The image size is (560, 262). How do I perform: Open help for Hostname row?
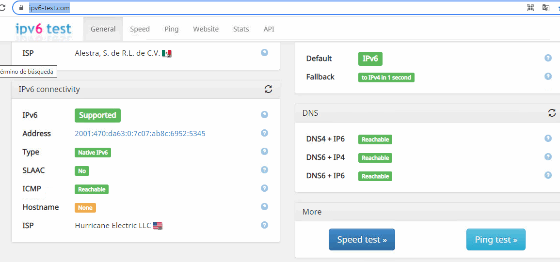(264, 207)
